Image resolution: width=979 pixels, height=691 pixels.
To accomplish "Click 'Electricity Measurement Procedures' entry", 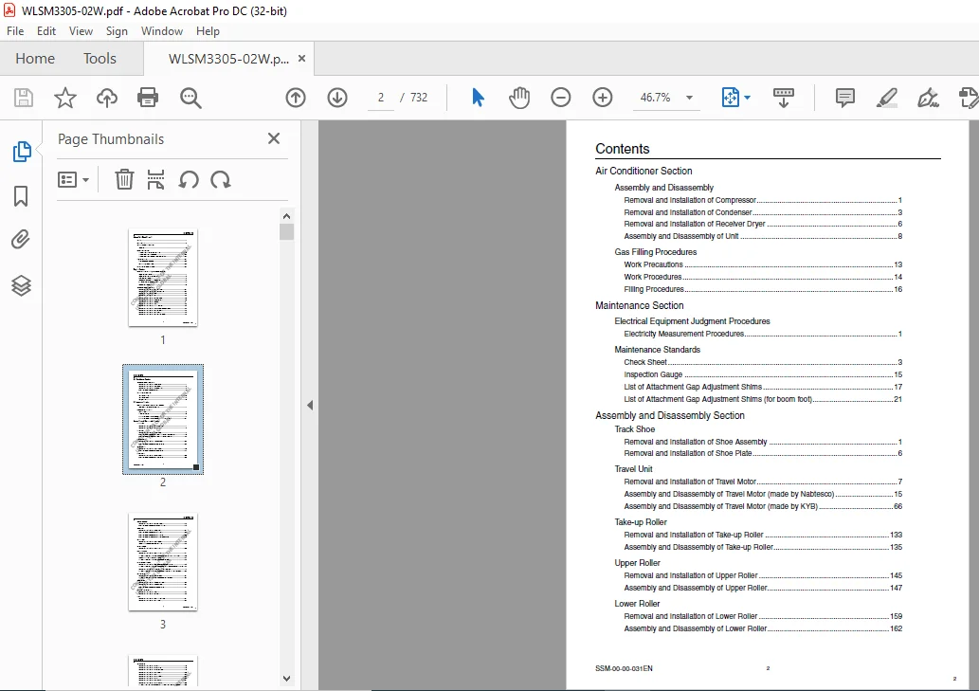I will pos(762,334).
